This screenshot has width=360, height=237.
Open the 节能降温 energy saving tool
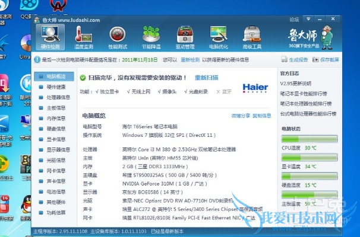coord(151,37)
